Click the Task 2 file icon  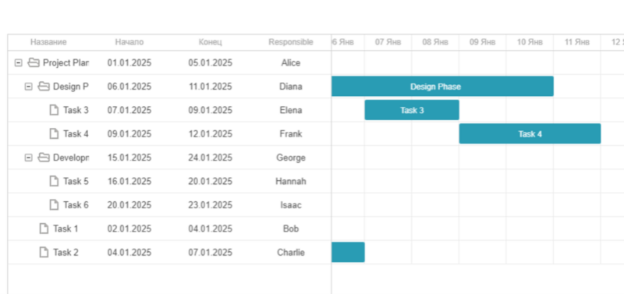[x=44, y=252]
